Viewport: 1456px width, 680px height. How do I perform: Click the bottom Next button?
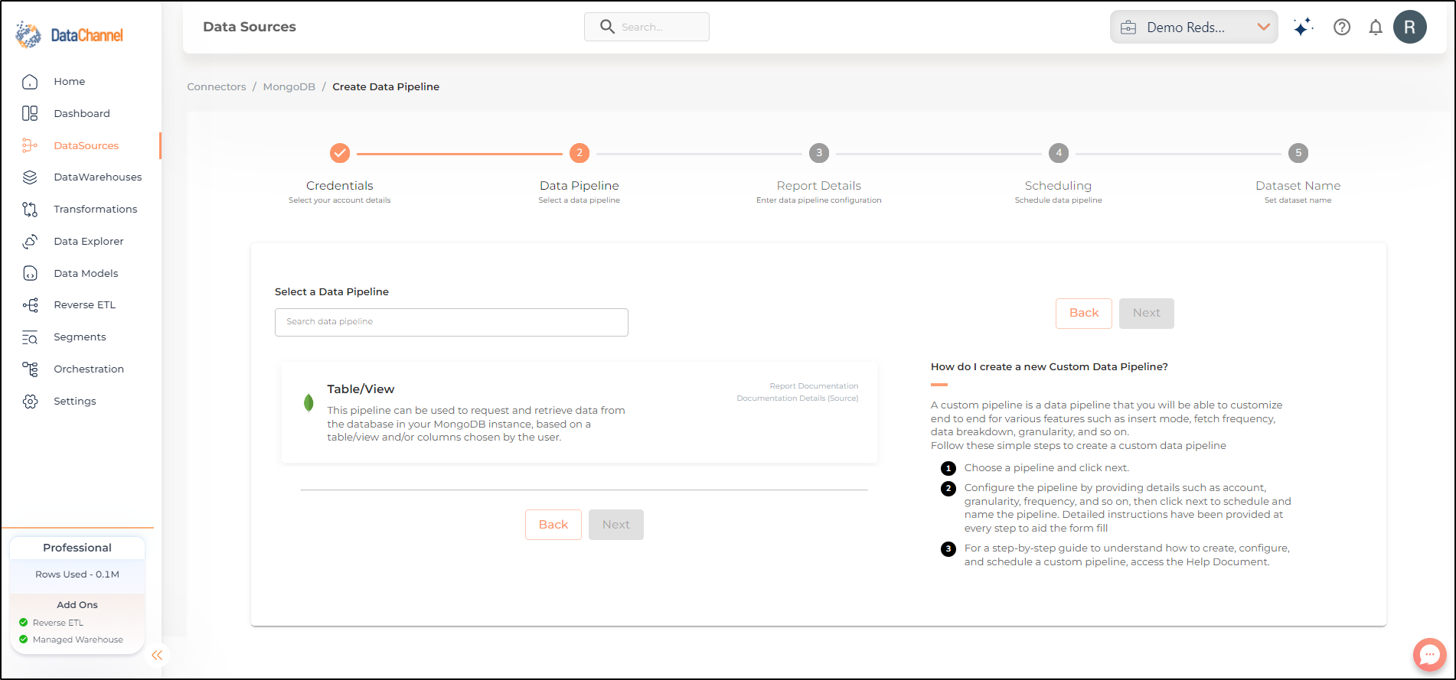(616, 525)
